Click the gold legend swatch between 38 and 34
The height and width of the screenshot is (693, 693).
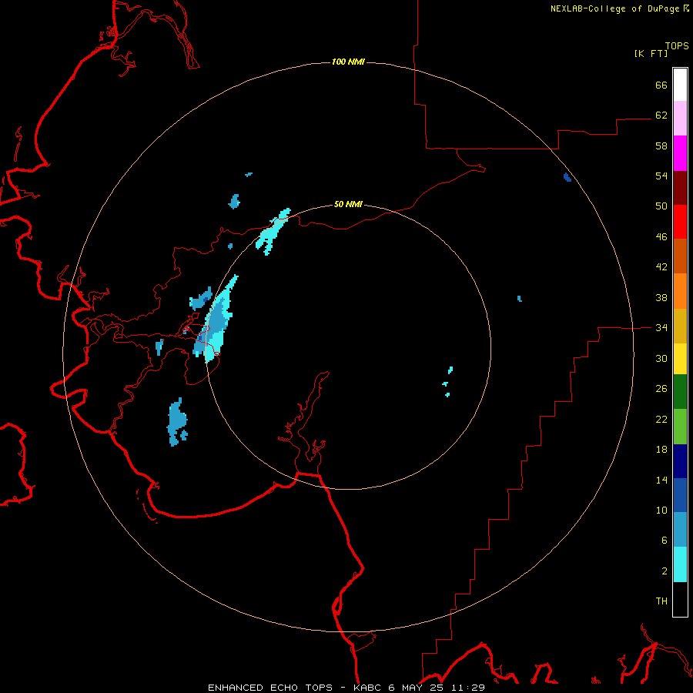[680, 326]
